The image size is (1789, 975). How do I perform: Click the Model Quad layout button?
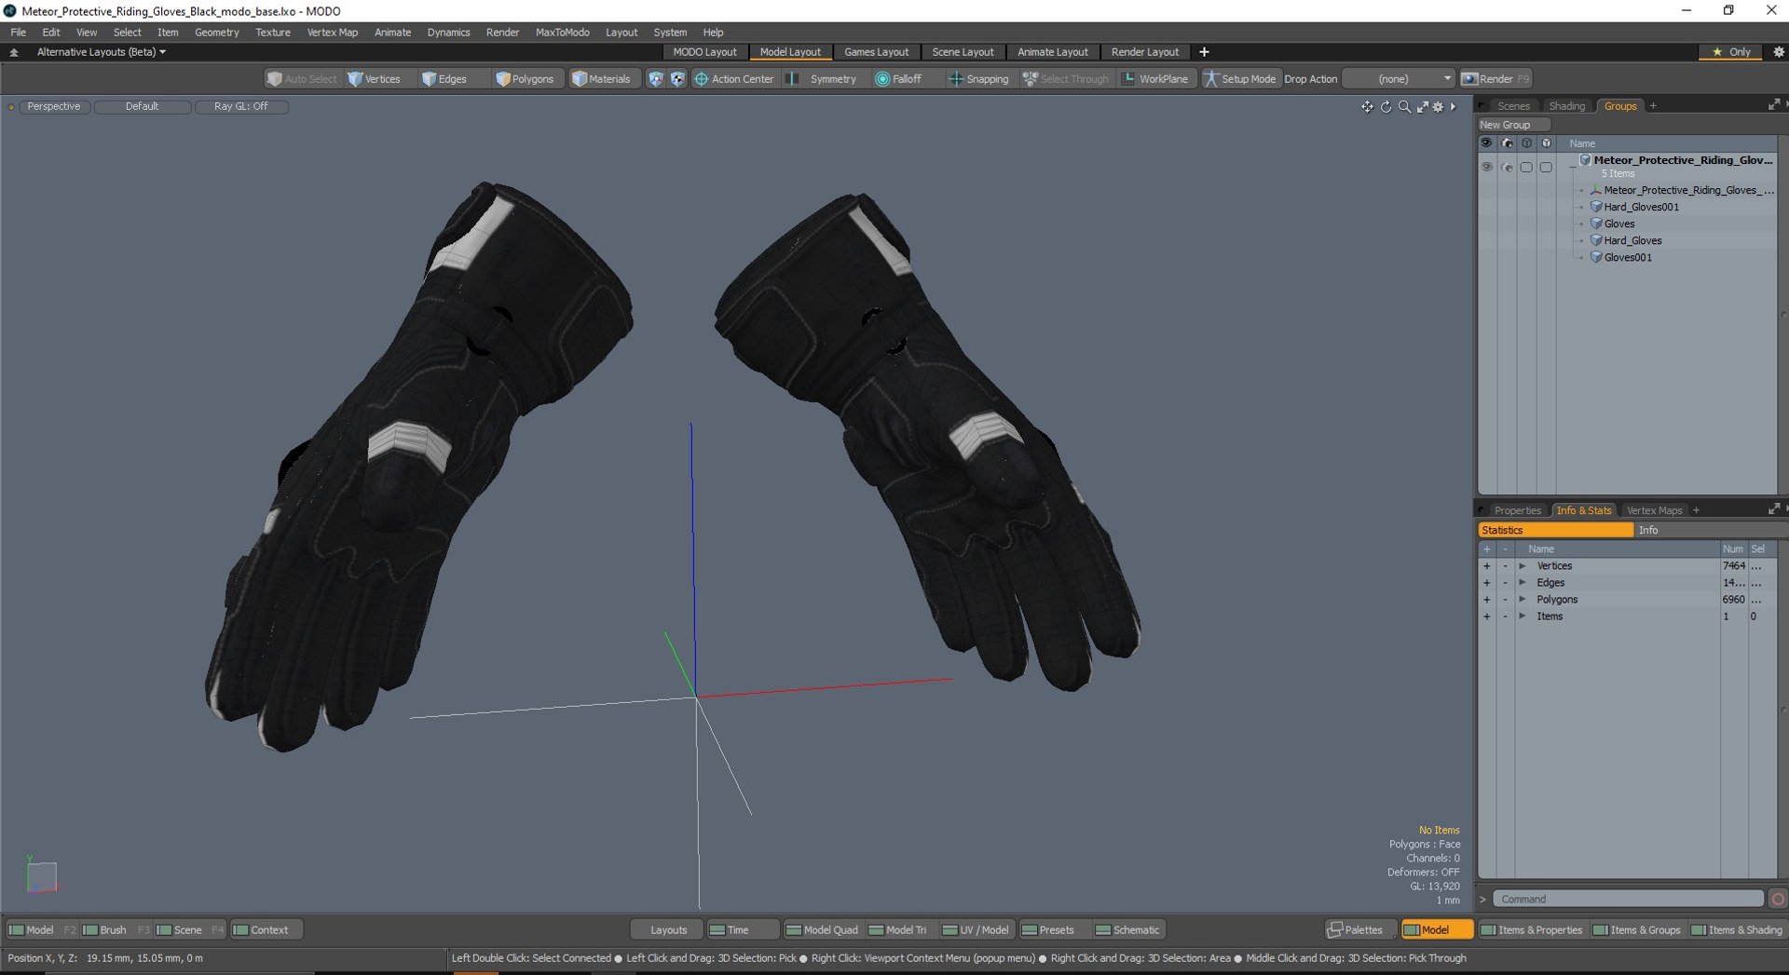822,930
